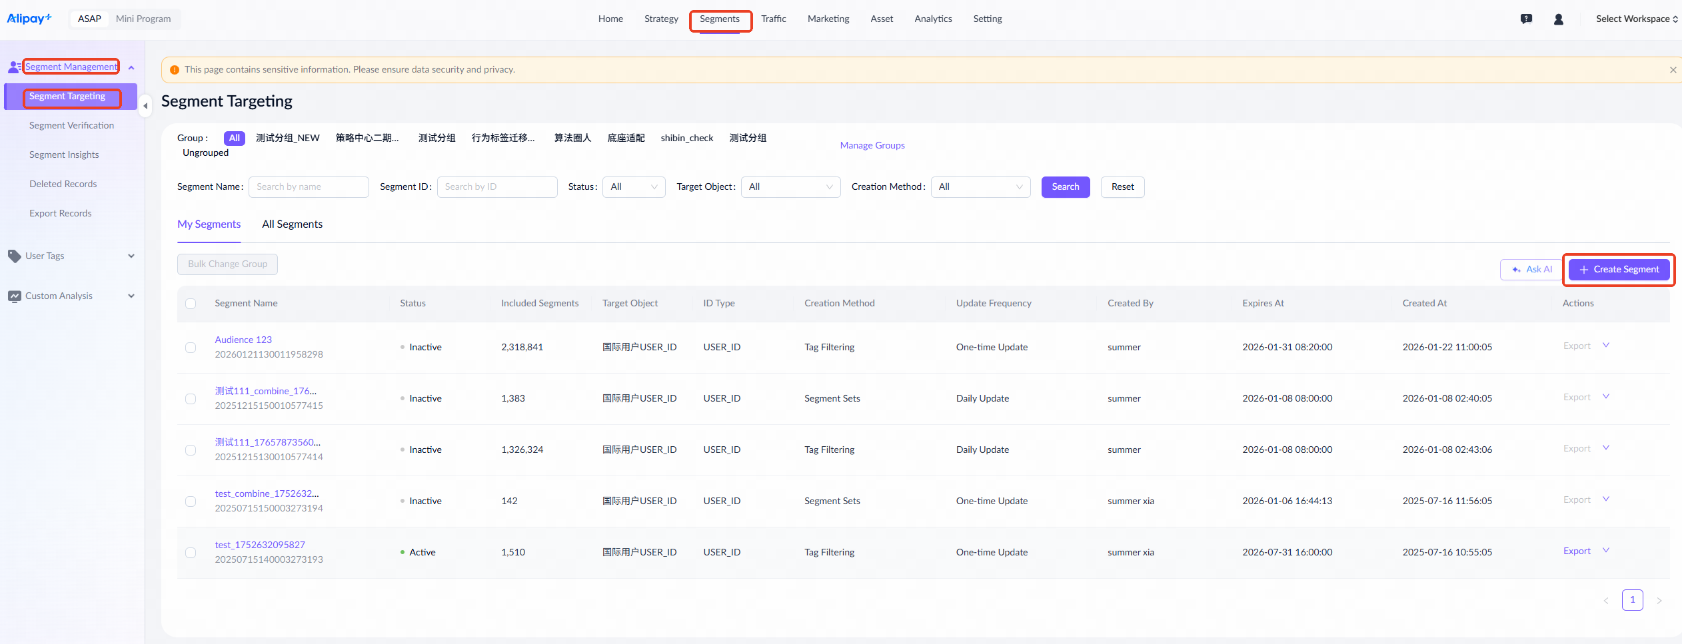Image resolution: width=1682 pixels, height=644 pixels.
Task: Click the Create Segment button
Action: 1619,270
